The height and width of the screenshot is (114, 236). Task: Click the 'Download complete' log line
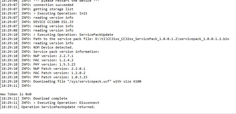50,98
